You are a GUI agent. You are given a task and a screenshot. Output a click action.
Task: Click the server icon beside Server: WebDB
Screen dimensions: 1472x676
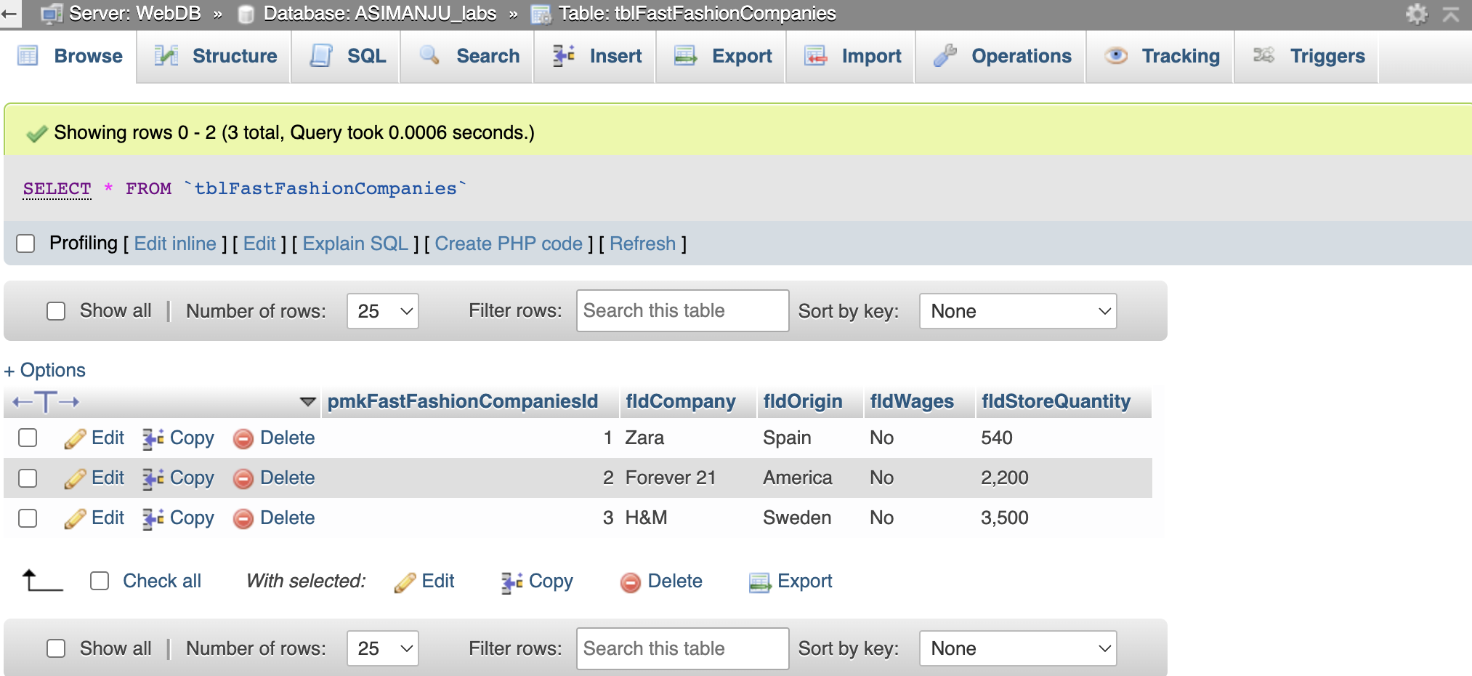52,14
